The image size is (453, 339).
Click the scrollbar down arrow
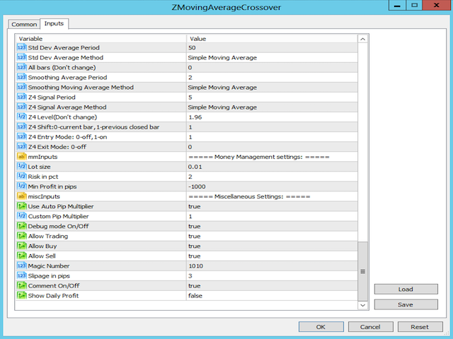[363, 305]
